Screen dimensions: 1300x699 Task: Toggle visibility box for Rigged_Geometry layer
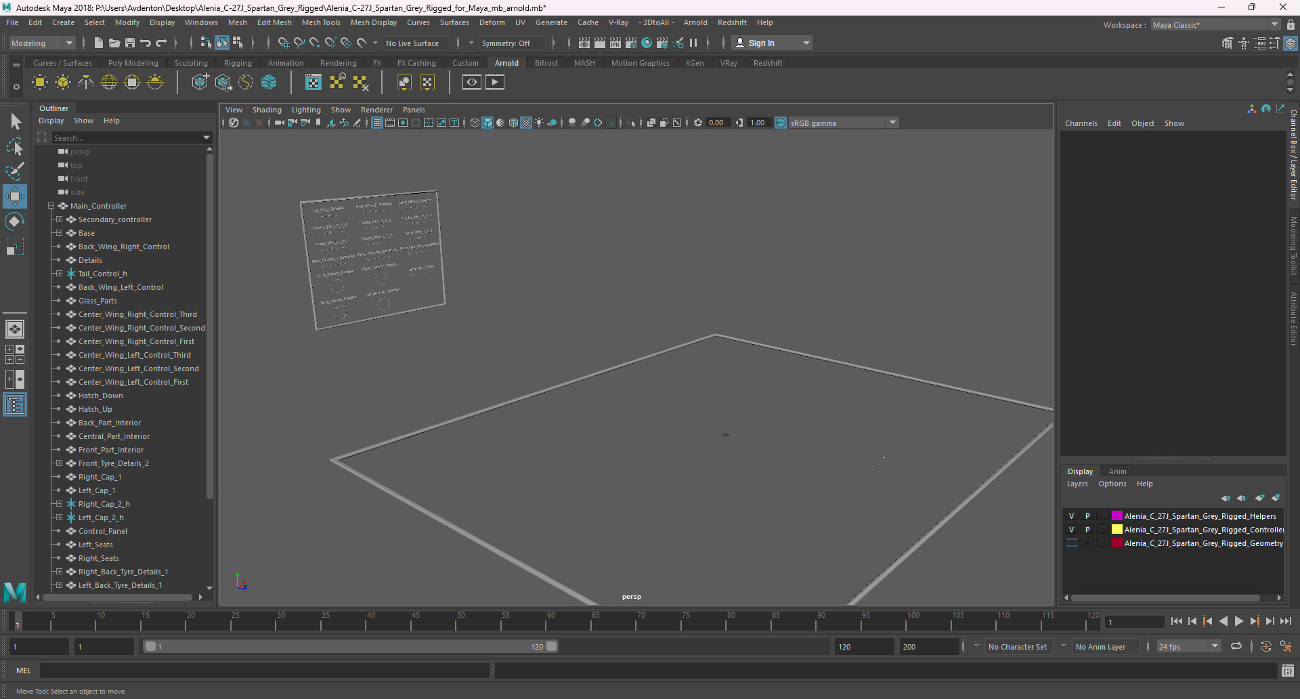1072,543
